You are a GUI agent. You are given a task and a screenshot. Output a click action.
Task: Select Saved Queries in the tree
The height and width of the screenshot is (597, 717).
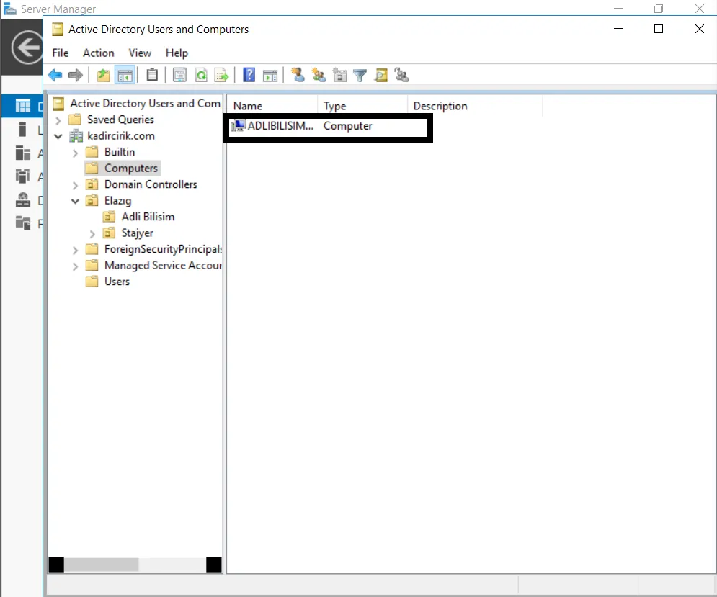click(120, 120)
